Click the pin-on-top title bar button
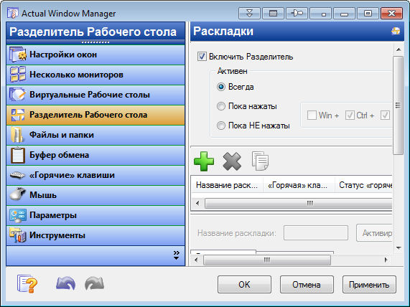Image resolution: width=410 pixels, height=307 pixels. click(x=297, y=13)
